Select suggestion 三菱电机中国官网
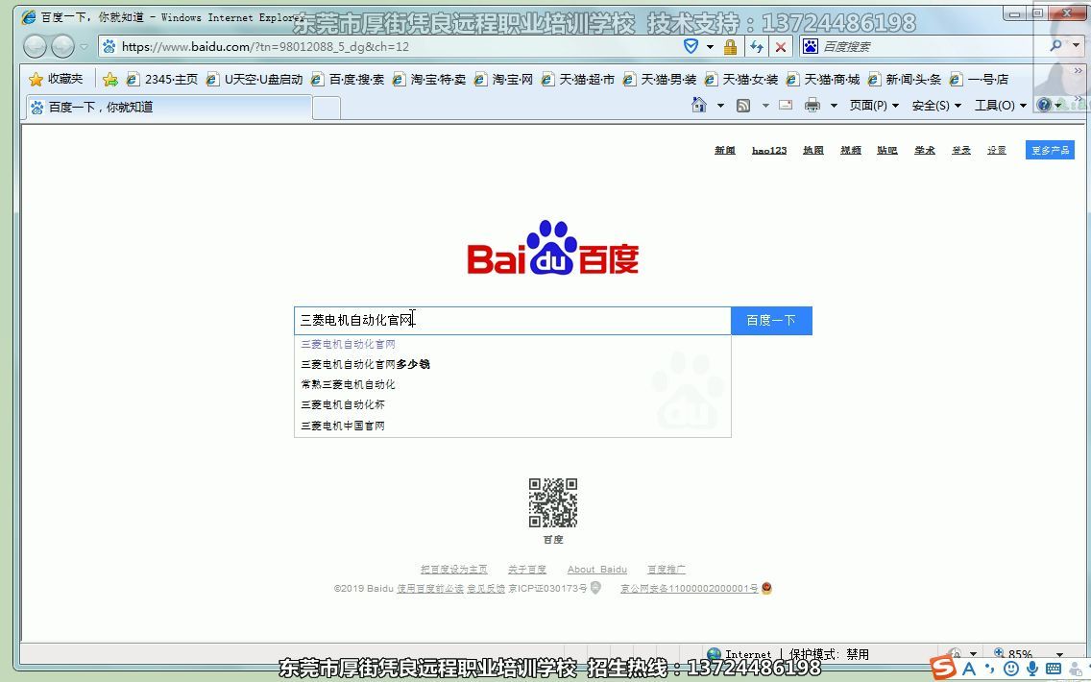 513,426
